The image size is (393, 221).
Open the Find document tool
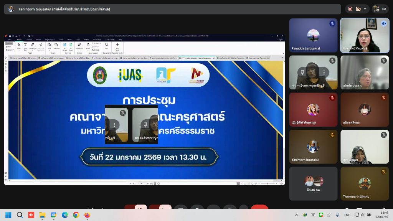pyautogui.click(x=106, y=46)
